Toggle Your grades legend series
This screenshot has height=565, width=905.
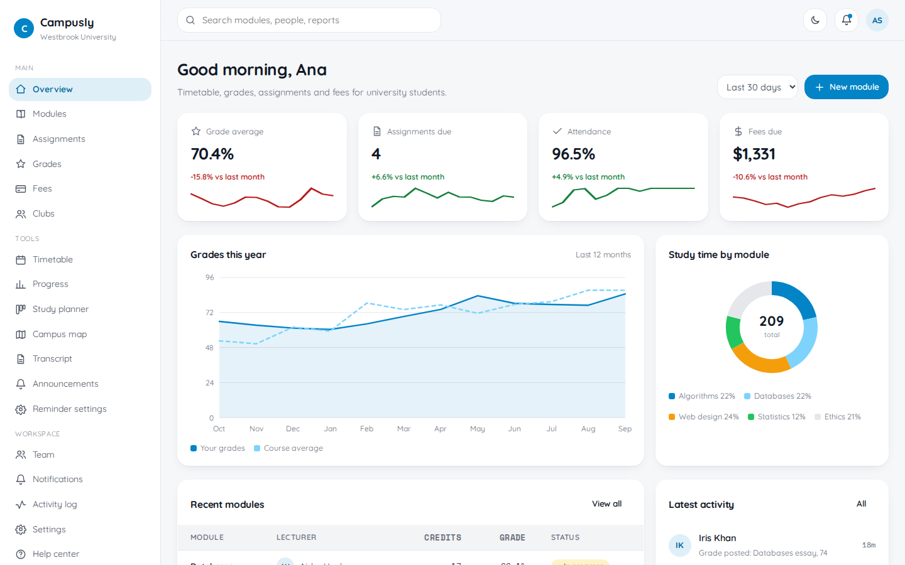217,448
